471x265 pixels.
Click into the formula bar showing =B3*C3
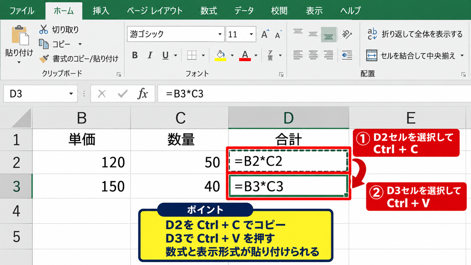(314, 93)
